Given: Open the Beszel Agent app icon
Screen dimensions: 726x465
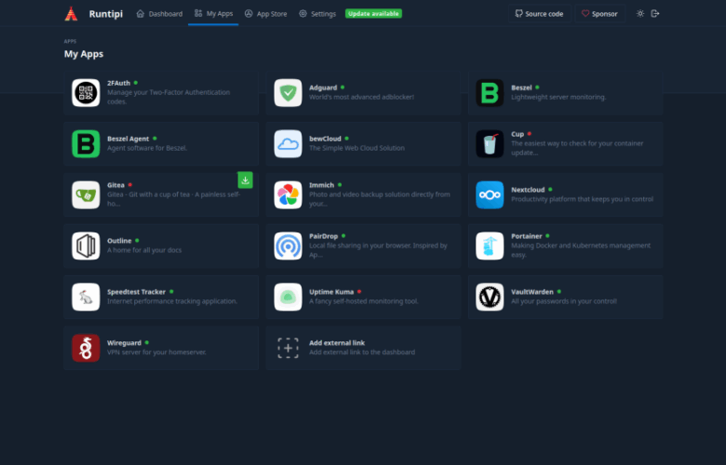Looking at the screenshot, I should (x=86, y=144).
